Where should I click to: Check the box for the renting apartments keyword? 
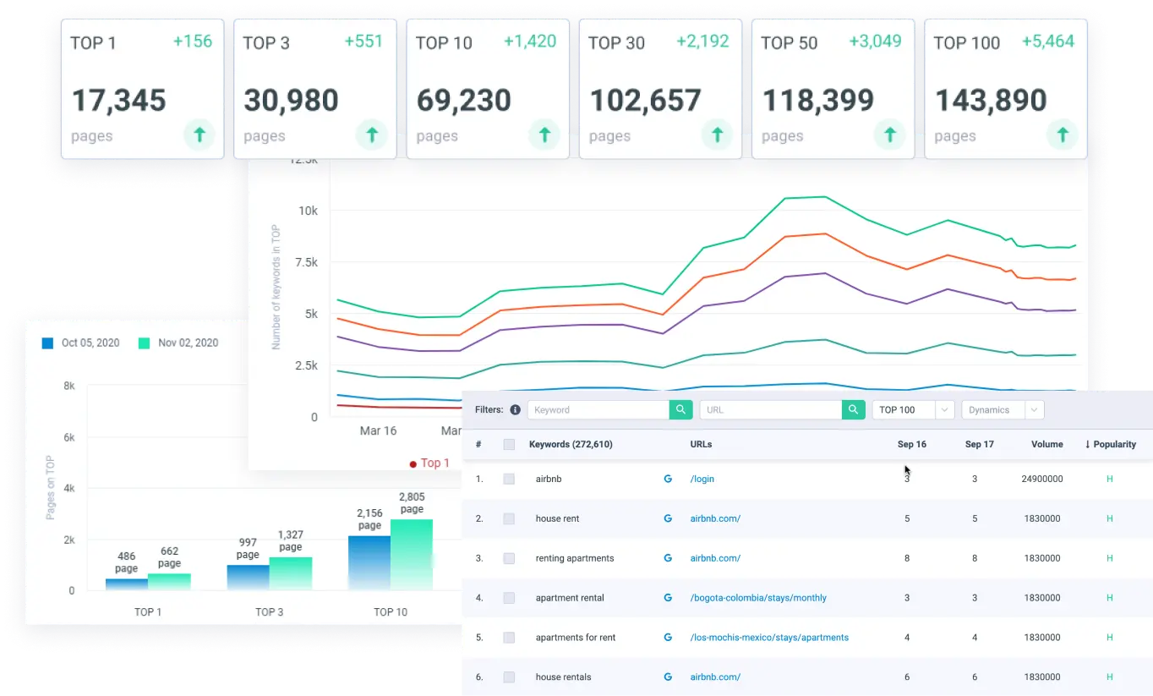[x=509, y=558]
